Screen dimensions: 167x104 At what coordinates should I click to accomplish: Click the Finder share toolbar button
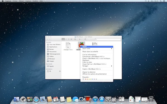(x=85, y=39)
